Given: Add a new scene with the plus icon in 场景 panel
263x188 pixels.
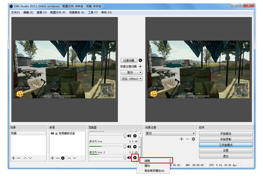Looking at the screenshot, I should (x=13, y=158).
